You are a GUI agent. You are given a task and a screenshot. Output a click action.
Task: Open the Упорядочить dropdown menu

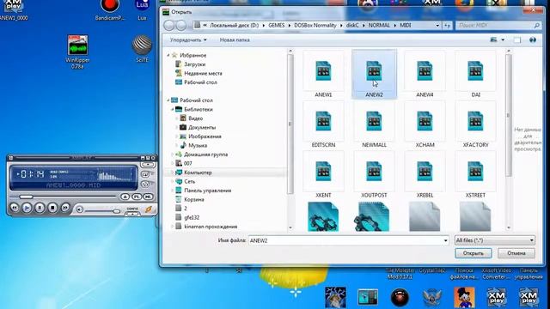coord(188,40)
